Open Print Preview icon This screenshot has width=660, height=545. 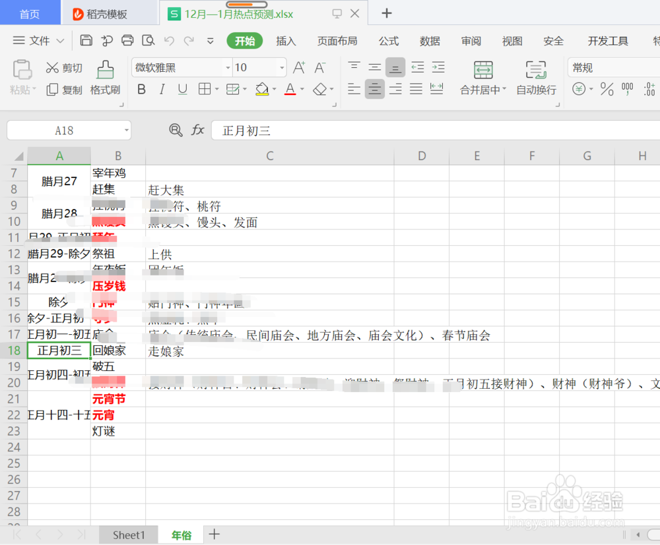click(148, 40)
